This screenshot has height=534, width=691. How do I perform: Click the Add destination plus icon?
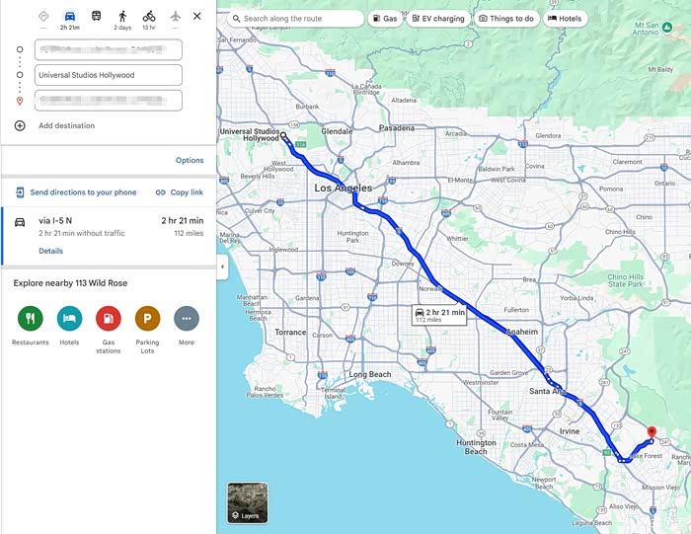20,125
